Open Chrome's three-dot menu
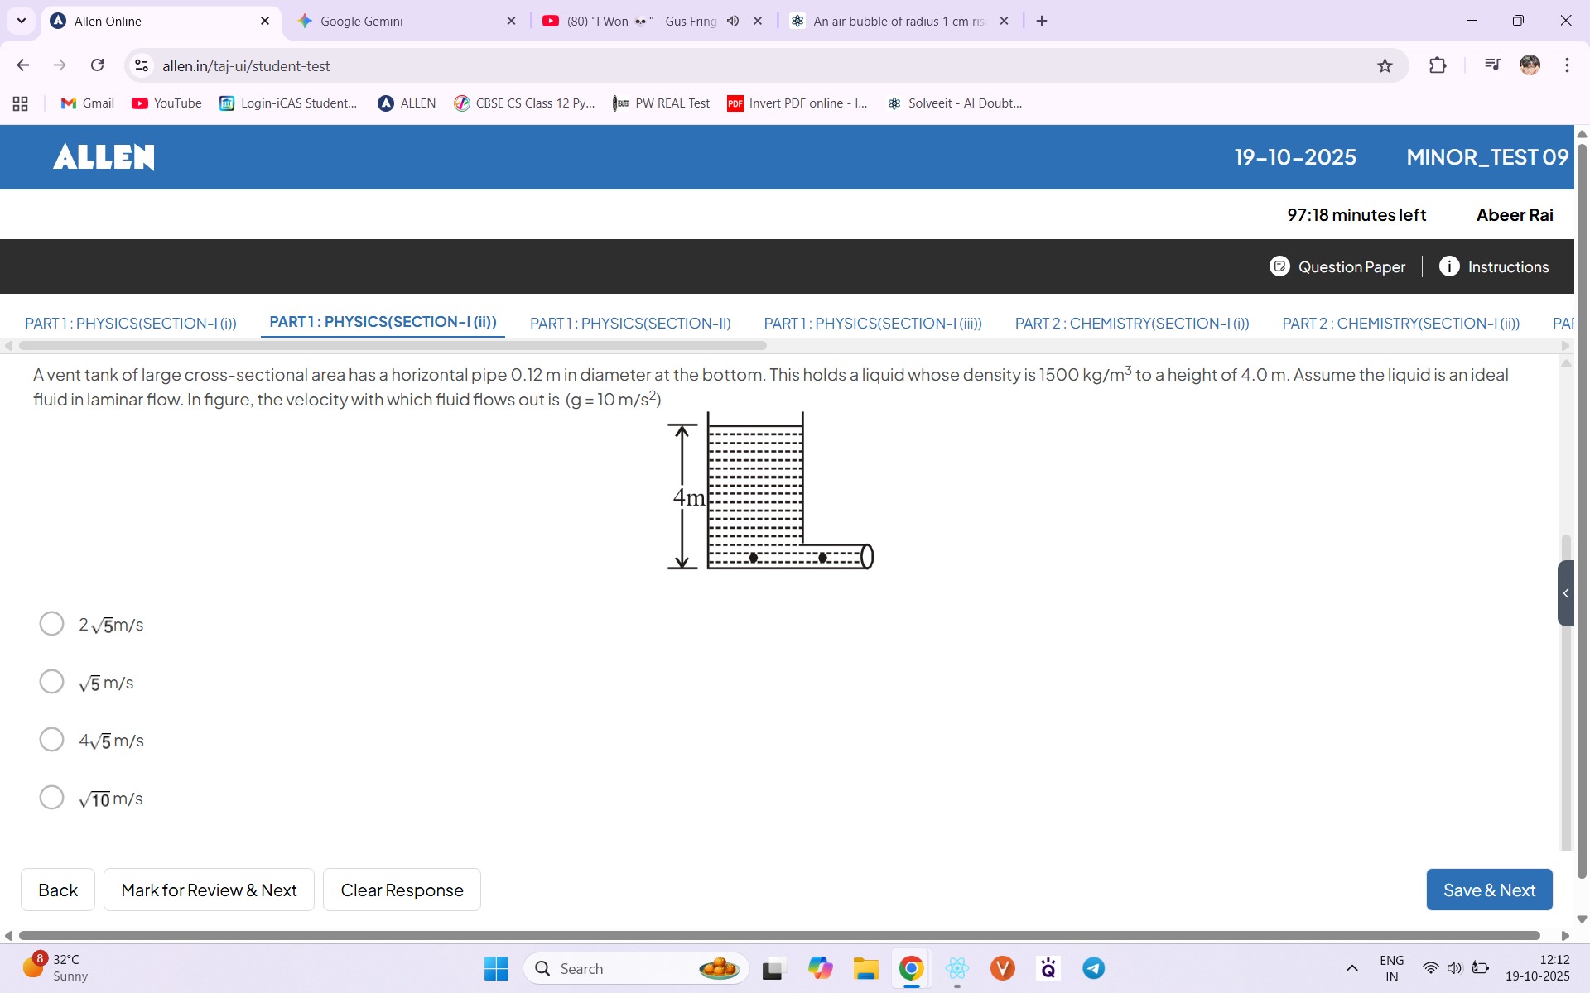This screenshot has height=993, width=1590. tap(1567, 65)
